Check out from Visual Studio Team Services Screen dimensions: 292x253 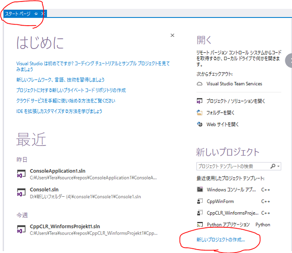click(x=234, y=84)
